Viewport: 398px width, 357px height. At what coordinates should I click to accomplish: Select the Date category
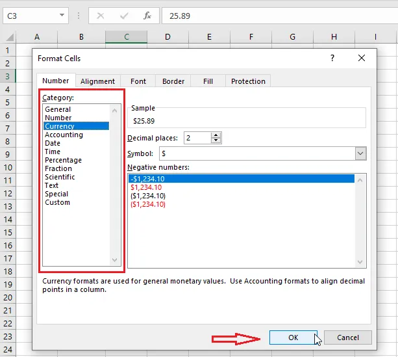coord(76,143)
